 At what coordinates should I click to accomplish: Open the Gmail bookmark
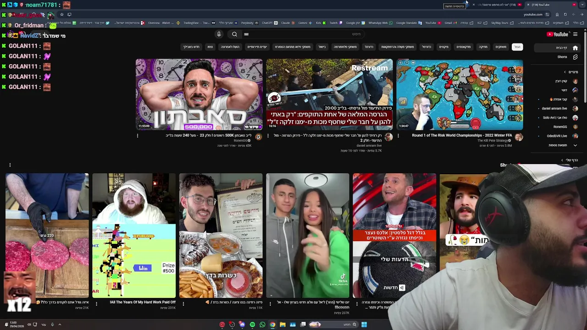[x=450, y=23]
